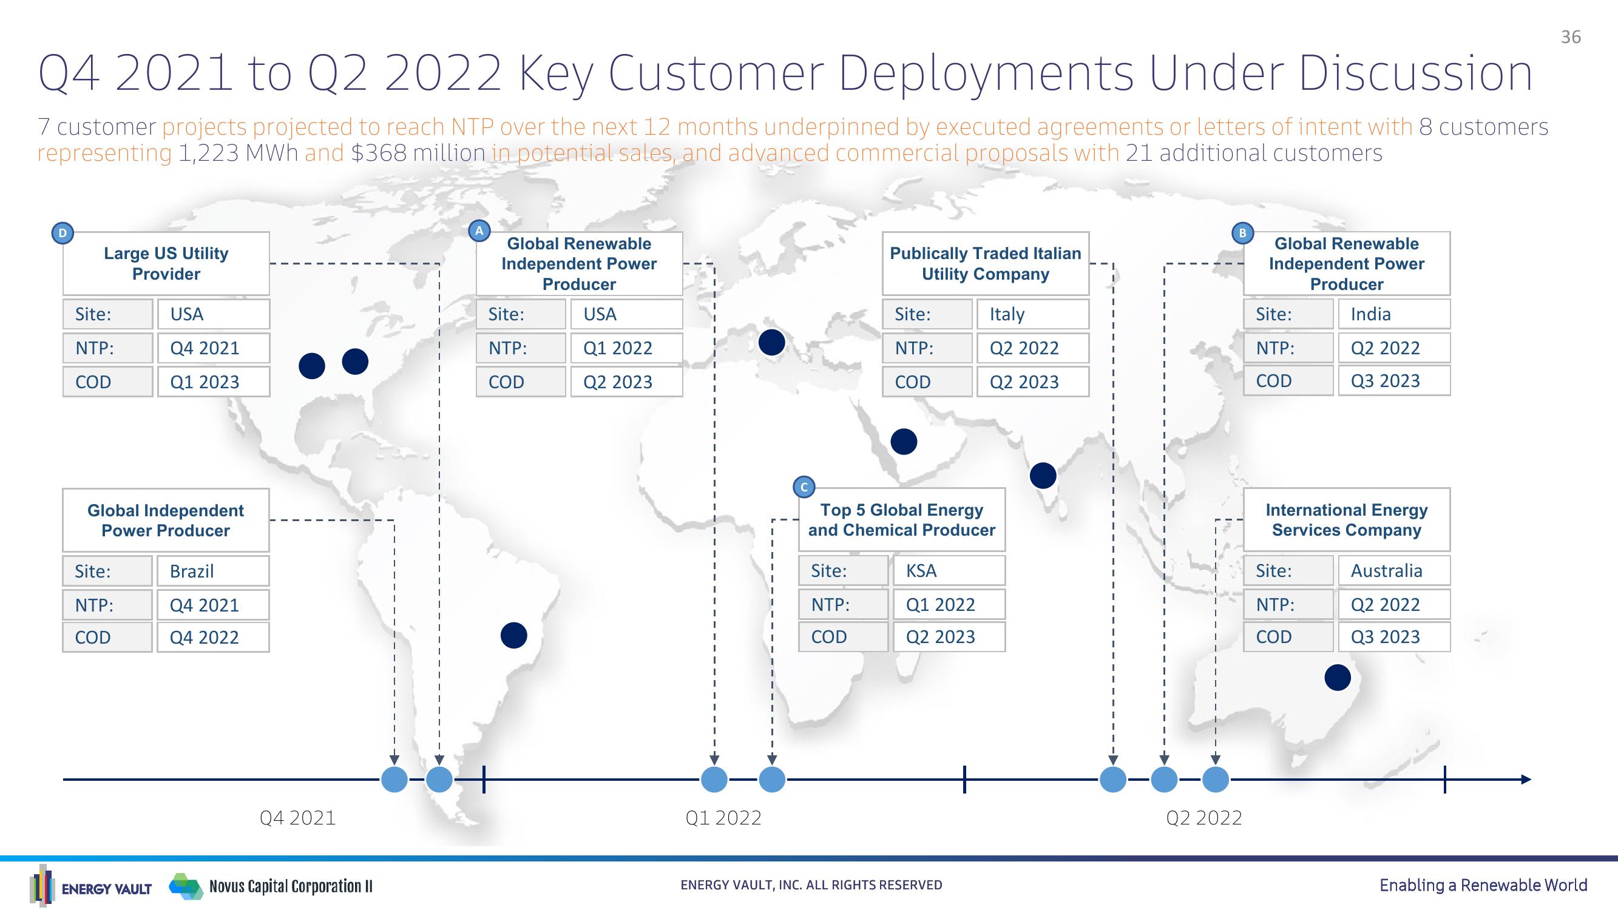The image size is (1618, 910).
Task: Click Q2 2022 NTP cell for Italy
Action: 1032,347
